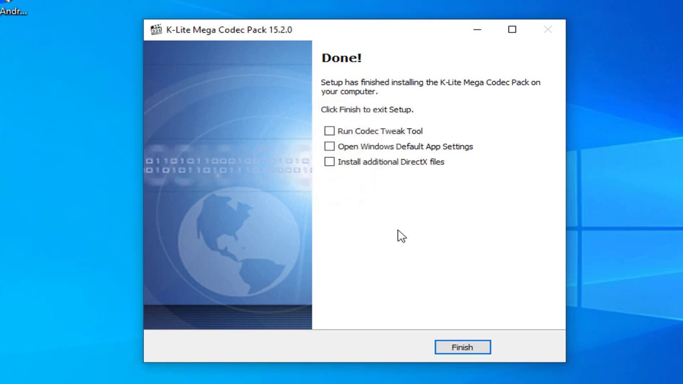683x384 pixels.
Task: Click the K-Lite installer icon in title bar
Action: tap(156, 30)
